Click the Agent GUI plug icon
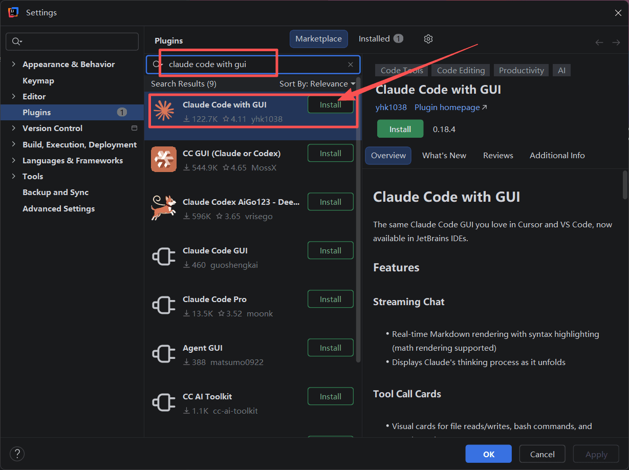Screen dimensions: 629x470 point(164,354)
